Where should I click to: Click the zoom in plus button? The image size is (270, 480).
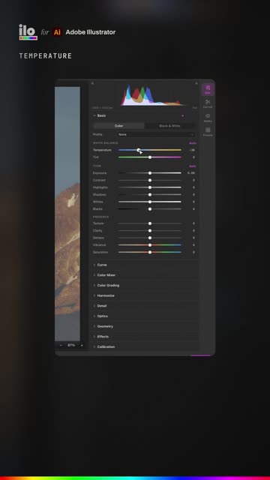click(82, 345)
